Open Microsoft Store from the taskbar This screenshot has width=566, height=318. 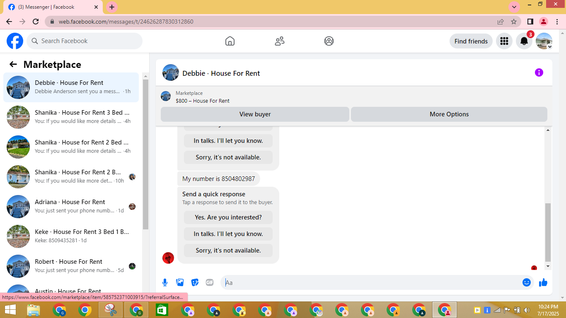click(x=162, y=310)
